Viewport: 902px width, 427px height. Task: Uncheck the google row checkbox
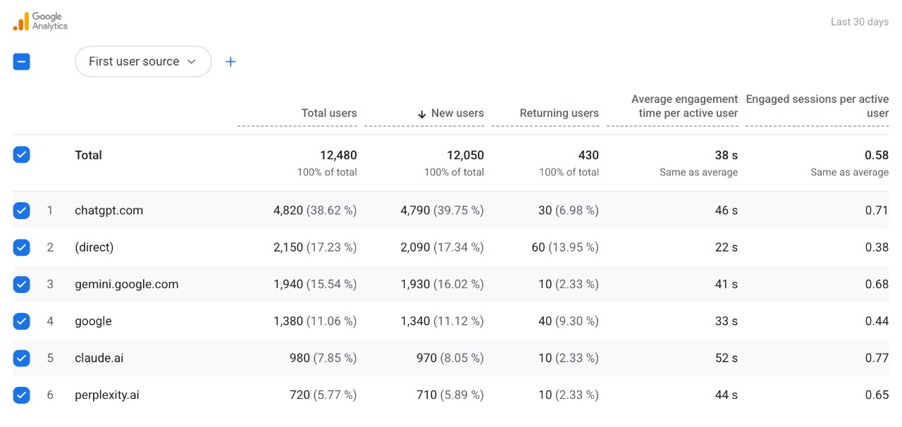coord(22,321)
